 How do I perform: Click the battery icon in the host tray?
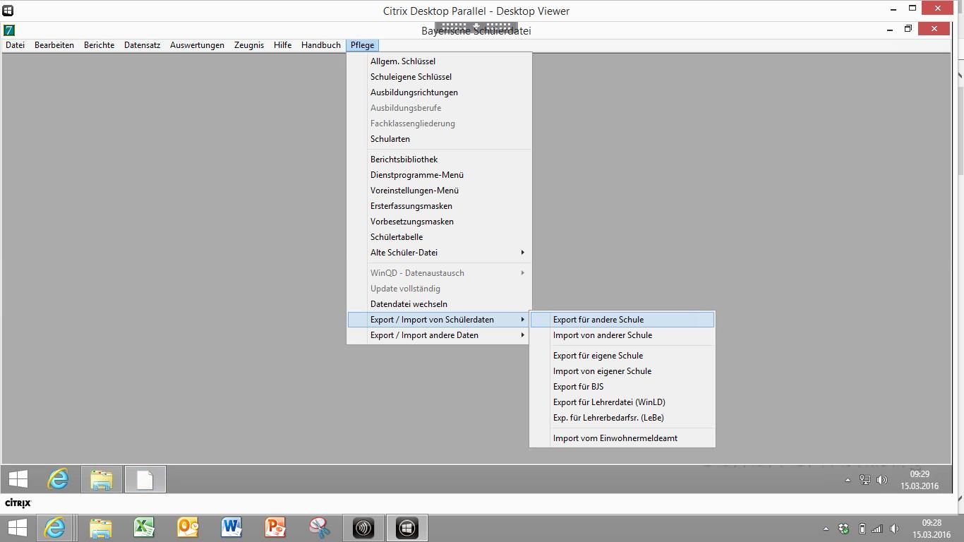862,529
